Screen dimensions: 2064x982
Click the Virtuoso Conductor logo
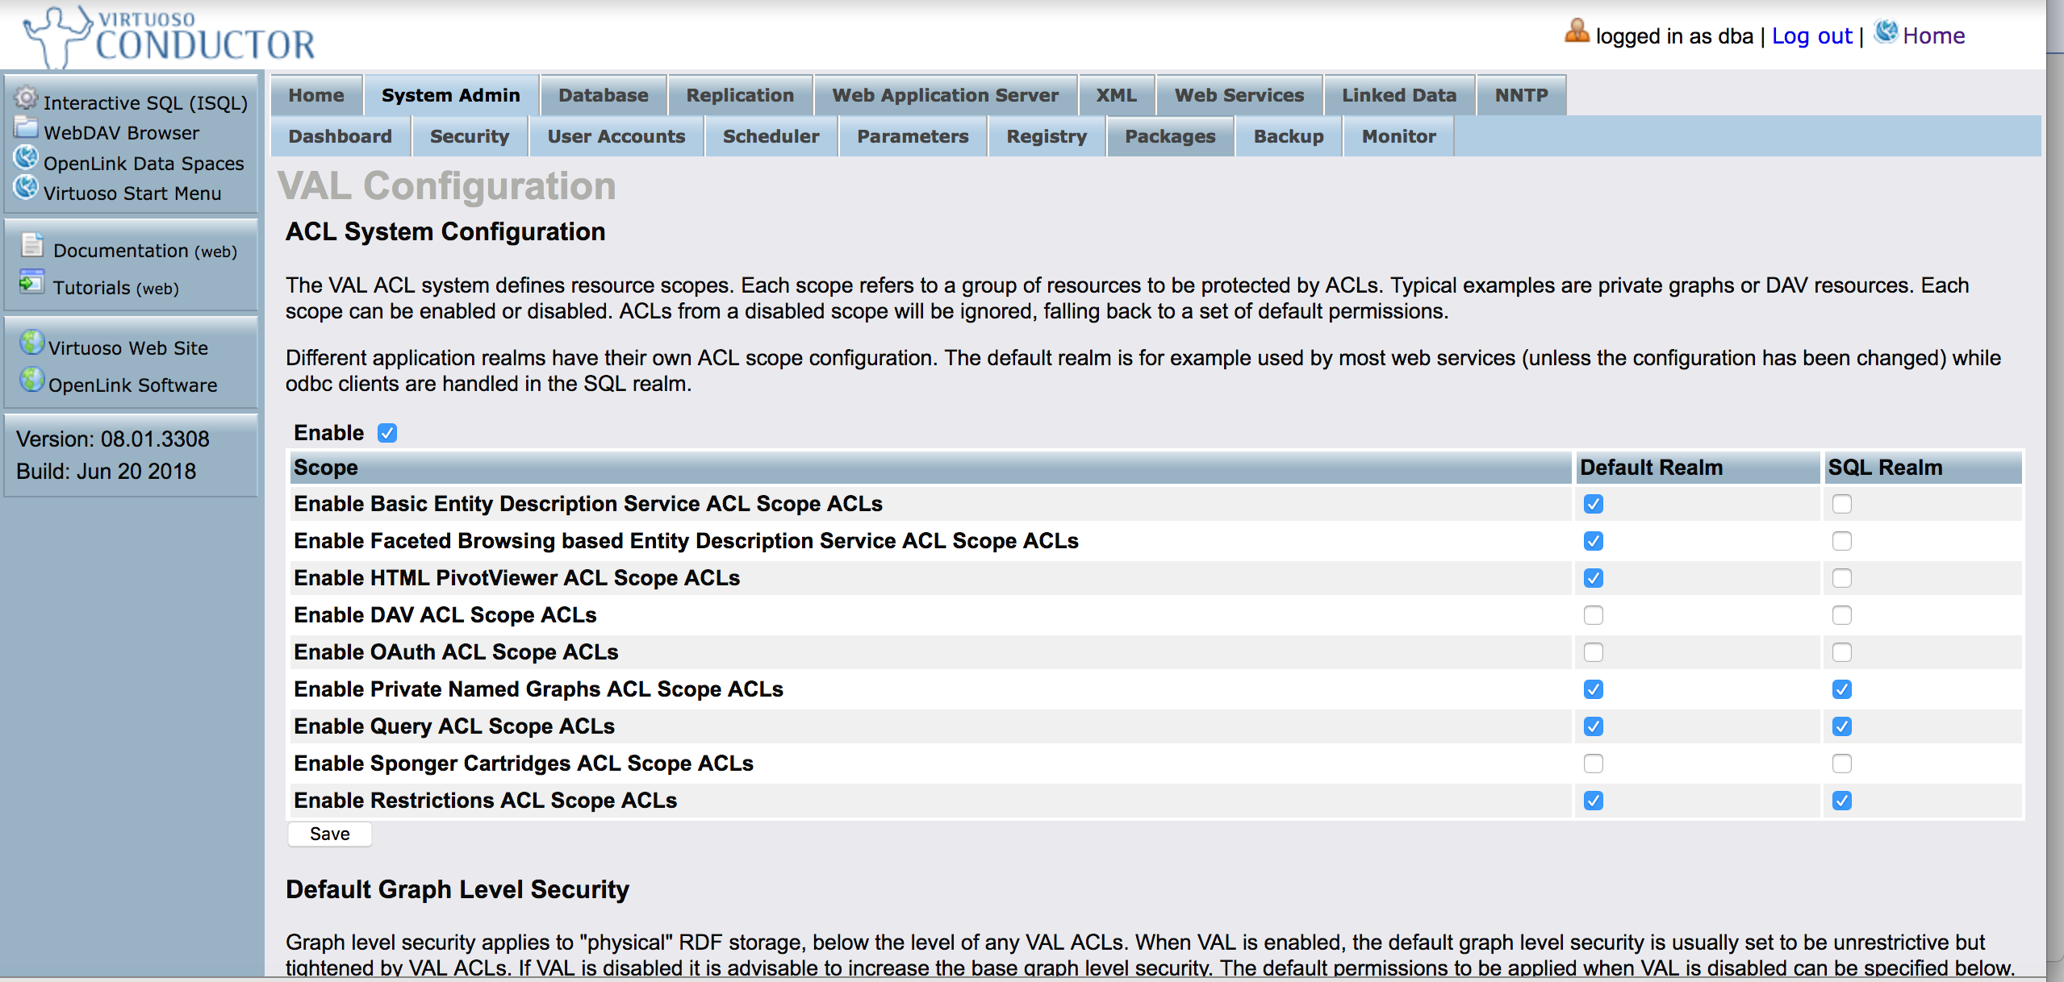click(x=169, y=36)
